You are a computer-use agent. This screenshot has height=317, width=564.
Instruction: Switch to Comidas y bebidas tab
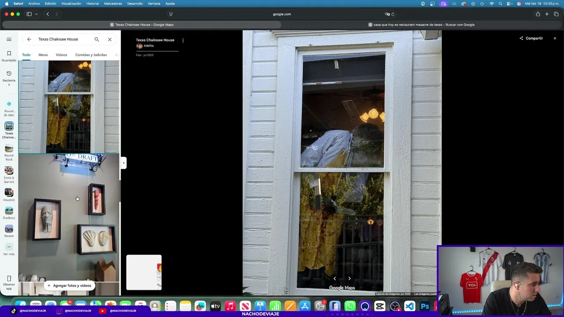click(91, 55)
